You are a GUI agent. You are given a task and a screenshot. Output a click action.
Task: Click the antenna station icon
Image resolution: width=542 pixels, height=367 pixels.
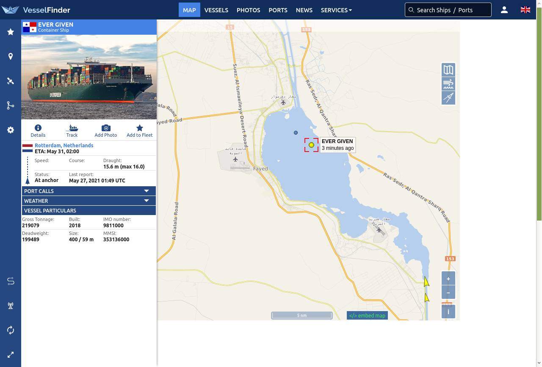click(x=11, y=306)
